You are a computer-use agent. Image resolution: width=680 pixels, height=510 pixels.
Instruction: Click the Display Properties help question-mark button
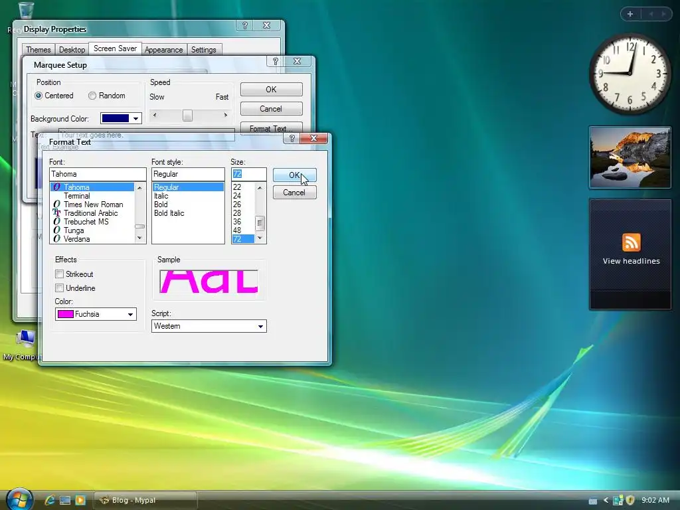click(x=244, y=26)
